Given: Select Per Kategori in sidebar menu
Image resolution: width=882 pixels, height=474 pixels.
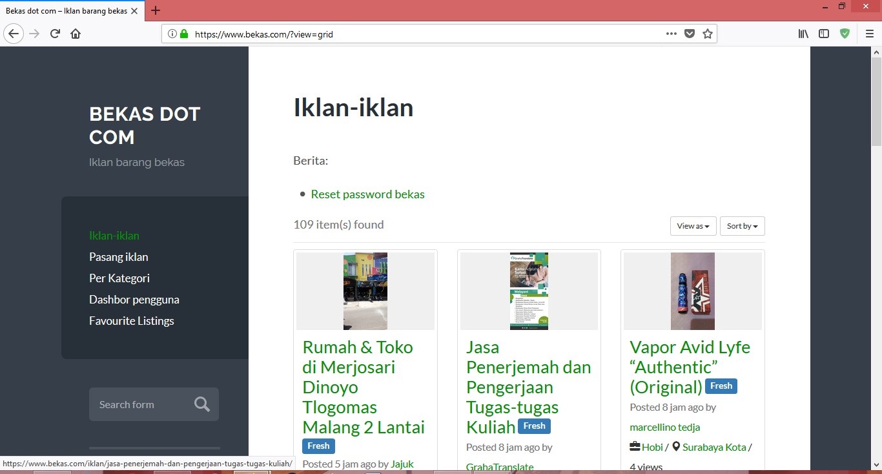Looking at the screenshot, I should click(119, 278).
